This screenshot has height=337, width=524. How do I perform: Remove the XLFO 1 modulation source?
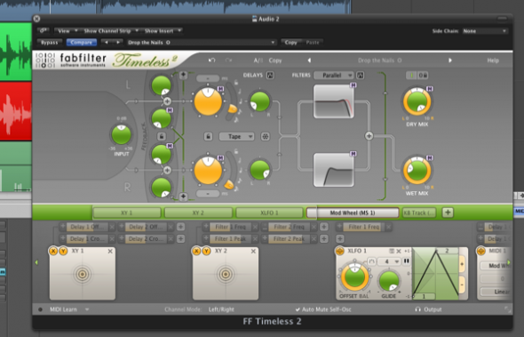pyautogui.click(x=399, y=251)
